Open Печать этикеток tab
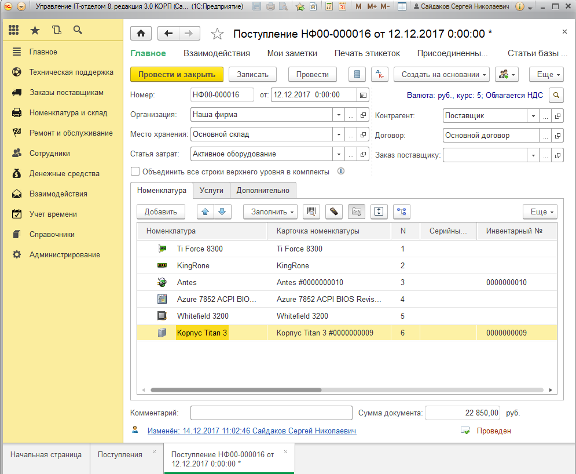This screenshot has height=474, width=576. tap(367, 53)
